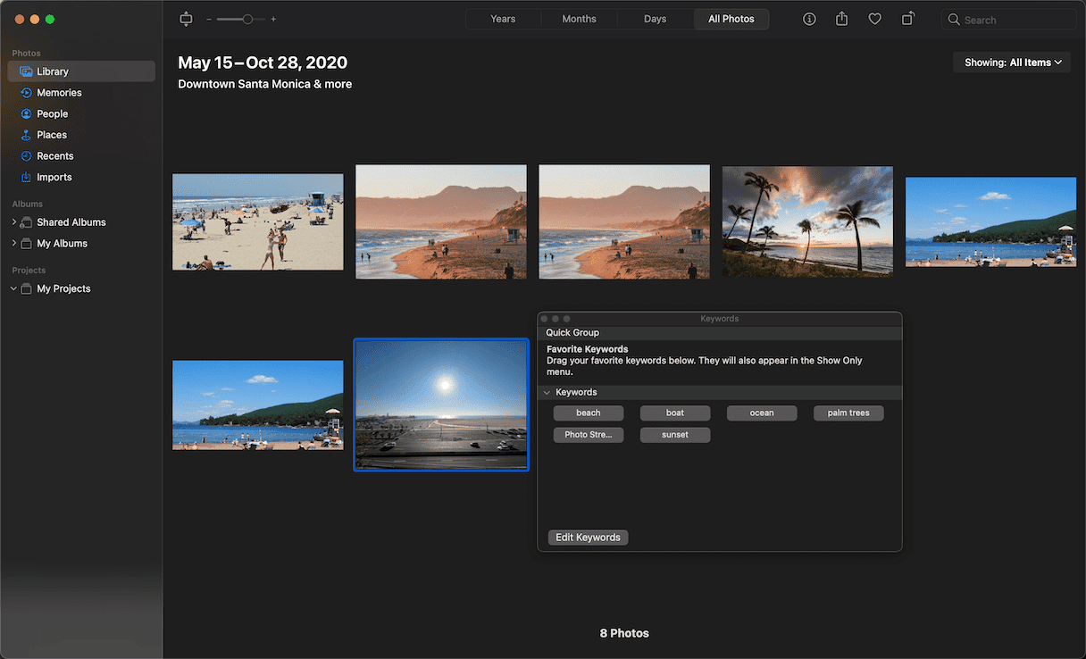Select Imports in the sidebar
The width and height of the screenshot is (1086, 659).
pos(54,178)
